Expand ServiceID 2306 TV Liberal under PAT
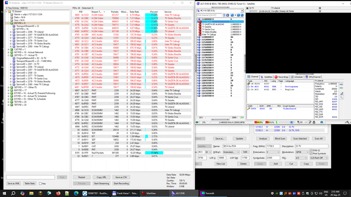Viewport: 351px width, 197px height. tap(10, 32)
